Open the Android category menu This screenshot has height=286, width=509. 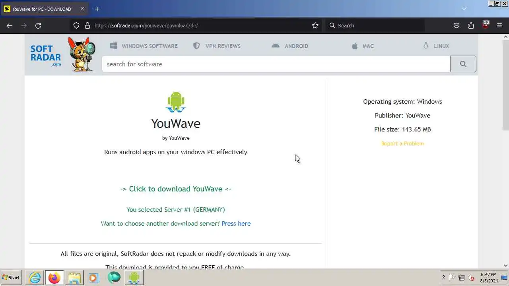(x=289, y=46)
